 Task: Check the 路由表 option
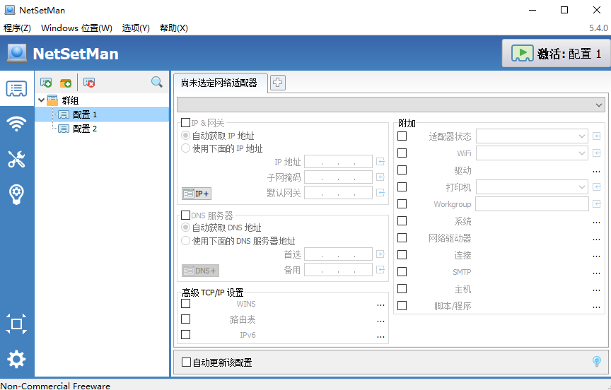click(x=186, y=319)
